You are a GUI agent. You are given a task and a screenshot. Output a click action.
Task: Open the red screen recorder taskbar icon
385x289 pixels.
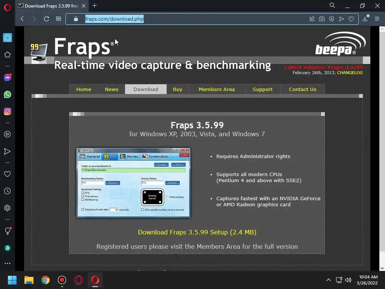[x=62, y=280]
